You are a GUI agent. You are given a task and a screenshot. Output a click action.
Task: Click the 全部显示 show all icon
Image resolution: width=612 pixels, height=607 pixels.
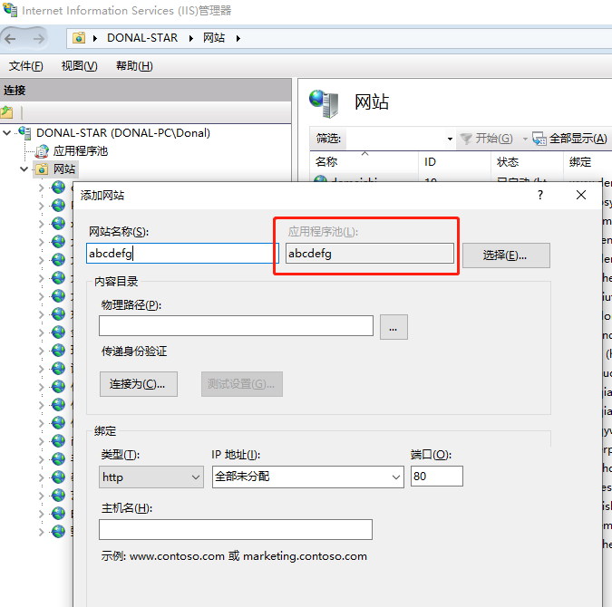pyautogui.click(x=539, y=139)
